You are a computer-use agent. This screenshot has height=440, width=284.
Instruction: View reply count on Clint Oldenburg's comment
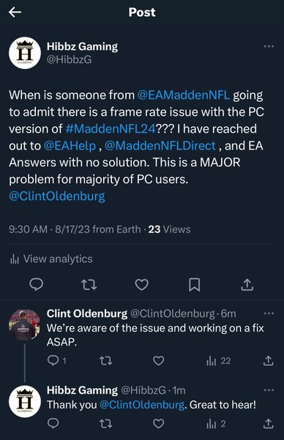tap(57, 361)
